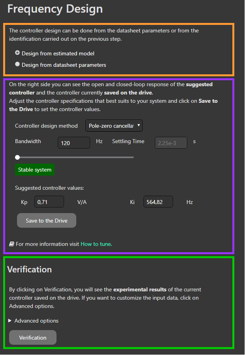Image resolution: width=245 pixels, height=355 pixels.
Task: Click the green Stable system indicator
Action: click(35, 170)
